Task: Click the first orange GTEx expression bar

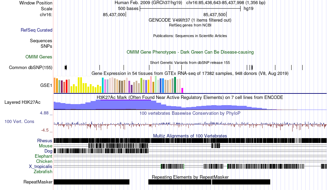Action: (55, 85)
